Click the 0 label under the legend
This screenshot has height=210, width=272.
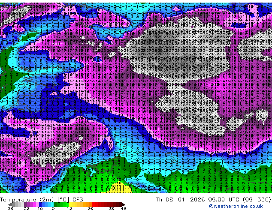tap(53, 208)
